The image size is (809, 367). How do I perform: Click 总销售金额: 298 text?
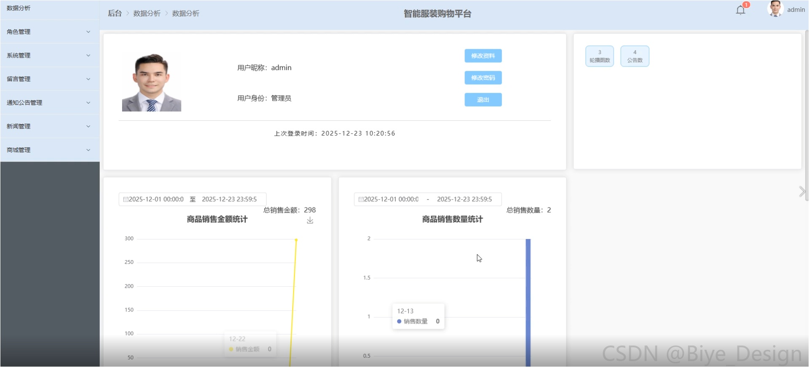pyautogui.click(x=289, y=210)
